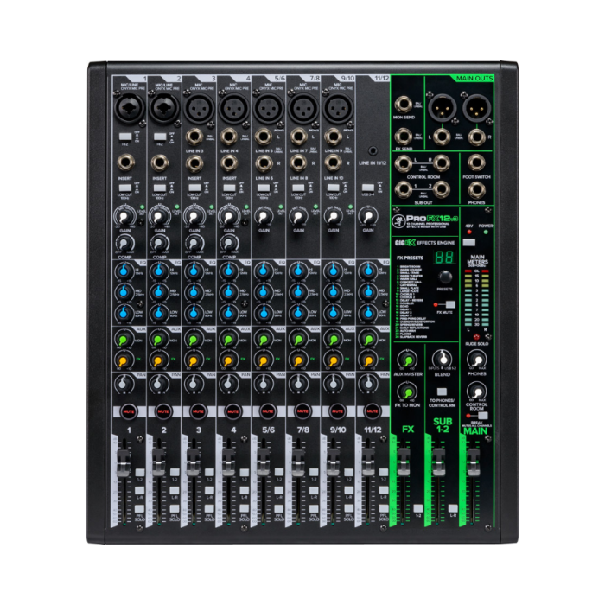Grab the MAIN output fader
The image size is (605, 605).
click(x=473, y=462)
